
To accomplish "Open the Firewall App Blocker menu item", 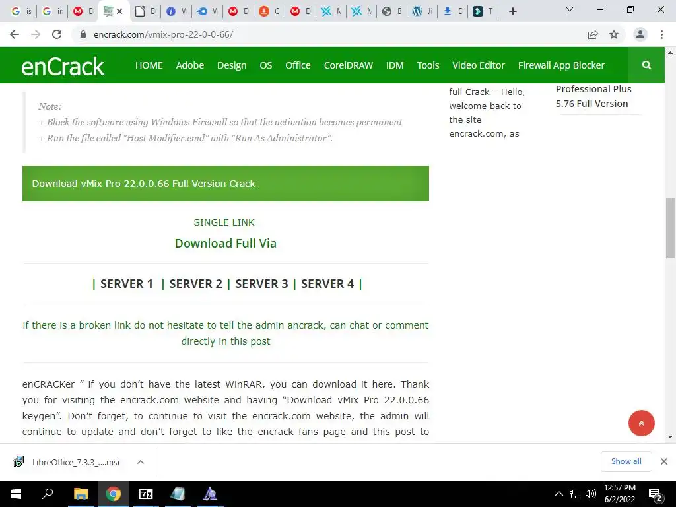I will tap(561, 65).
